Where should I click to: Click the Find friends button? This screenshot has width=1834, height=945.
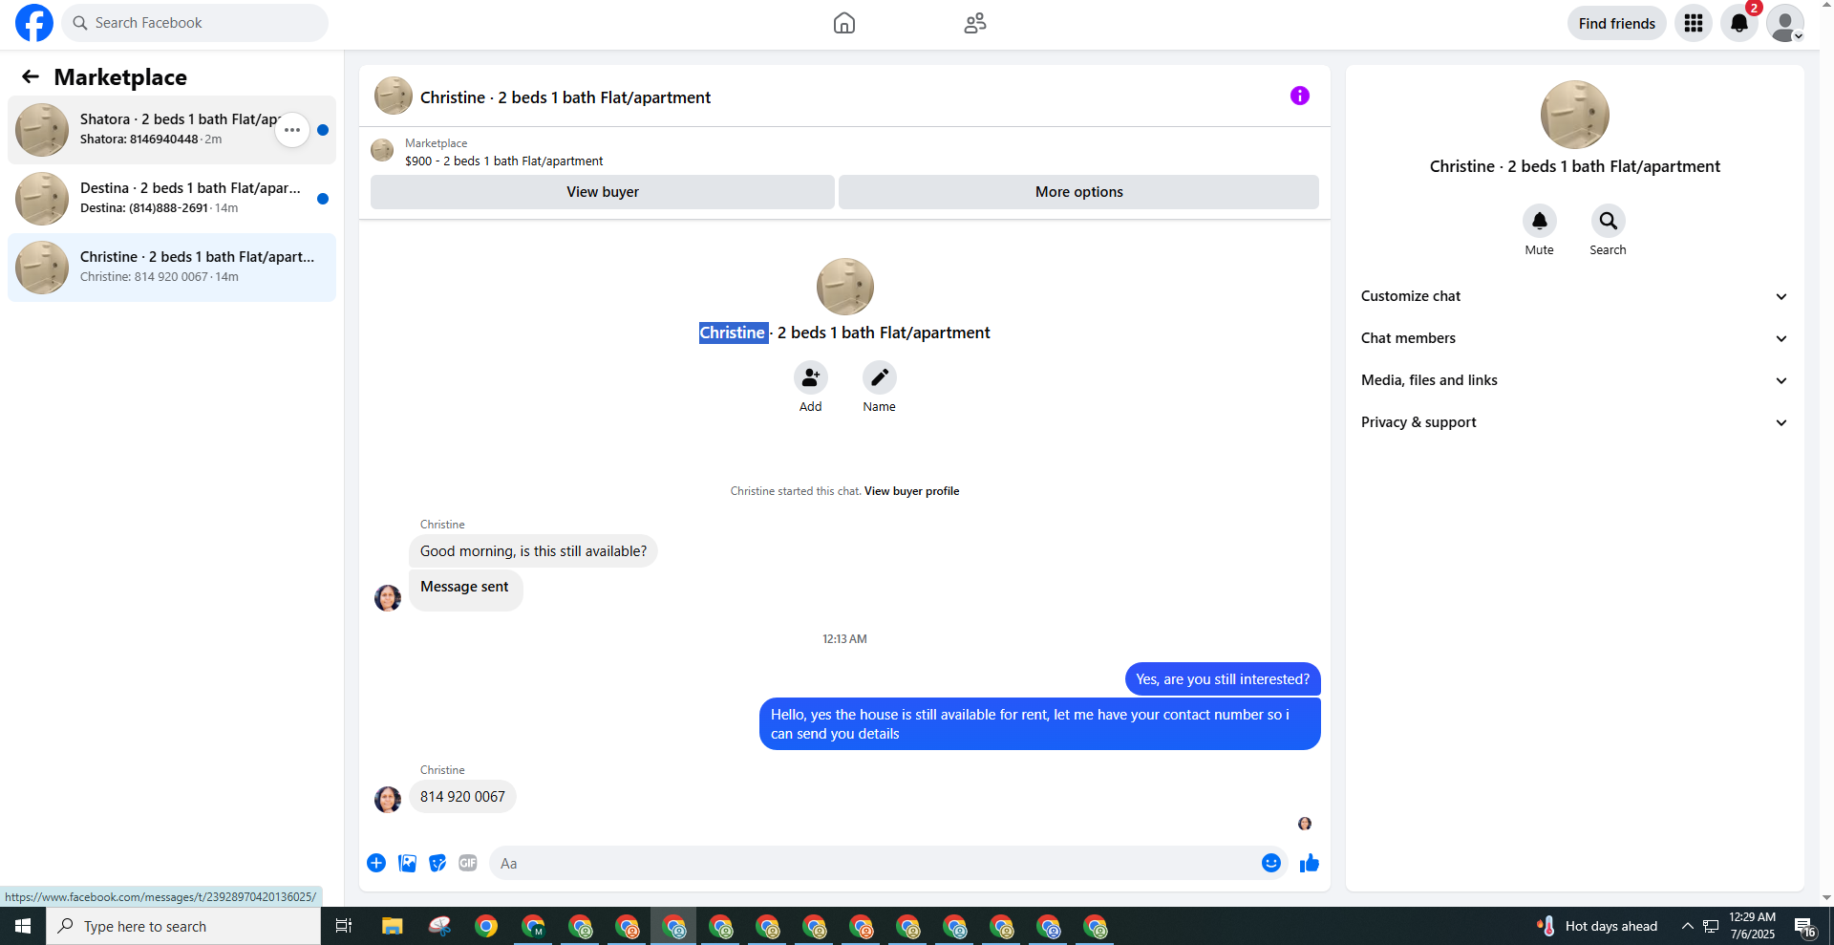pos(1617,23)
